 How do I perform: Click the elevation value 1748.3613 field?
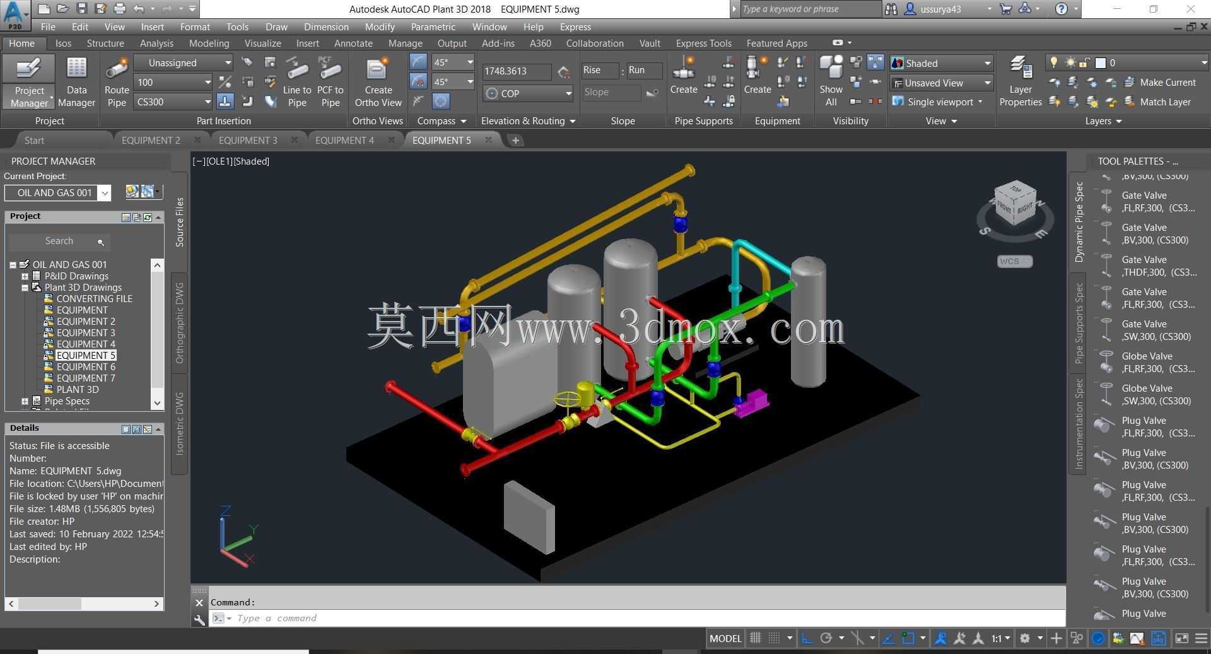tap(517, 71)
